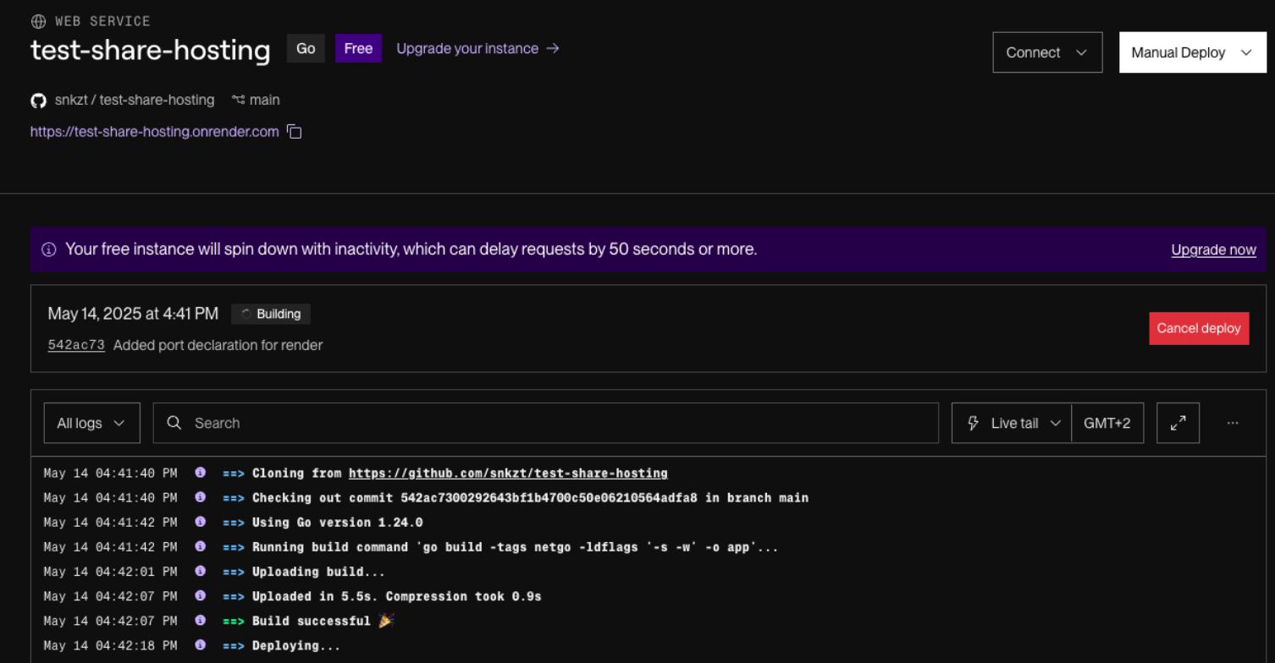Open the three-dot more options menu
Image resolution: width=1275 pixels, height=663 pixels.
coord(1232,423)
